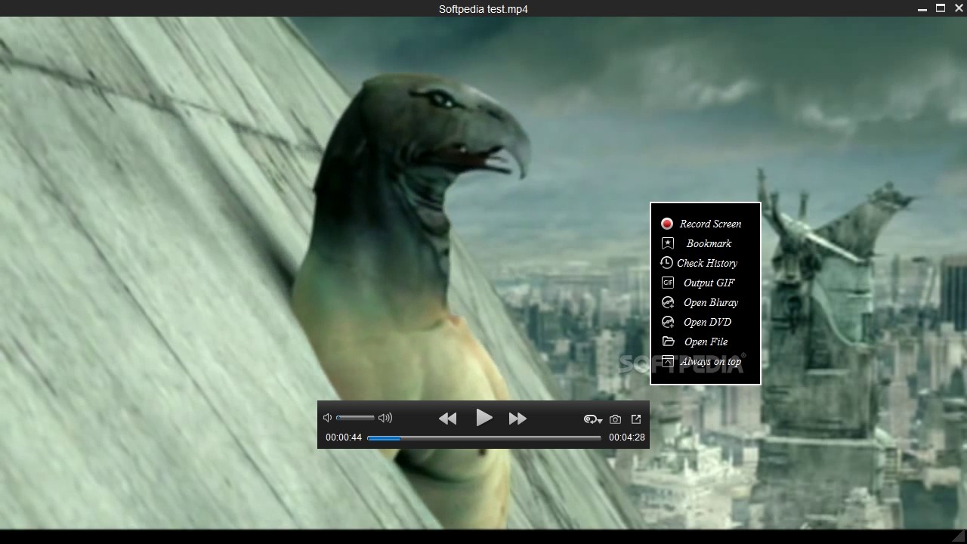Enable Always on top option
Image resolution: width=967 pixels, height=544 pixels.
point(711,361)
